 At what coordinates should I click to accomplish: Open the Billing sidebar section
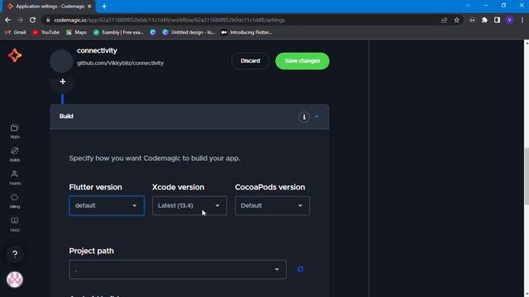15,201
